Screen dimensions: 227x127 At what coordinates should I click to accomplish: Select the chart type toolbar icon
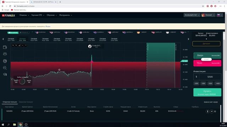pos(20,46)
